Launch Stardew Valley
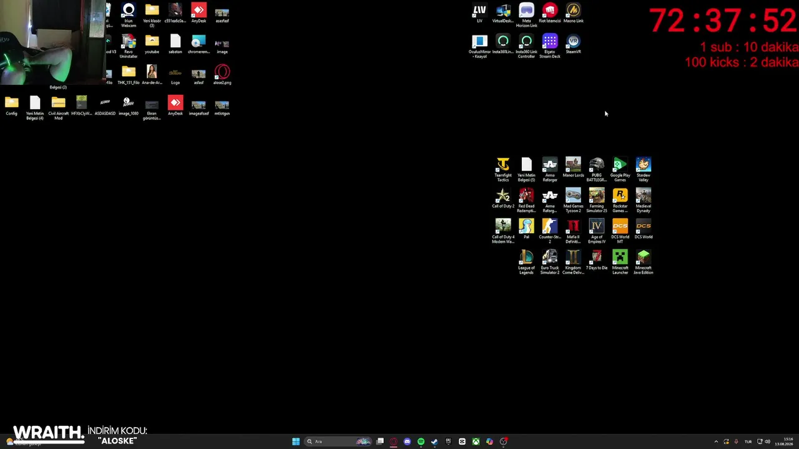 [644, 170]
